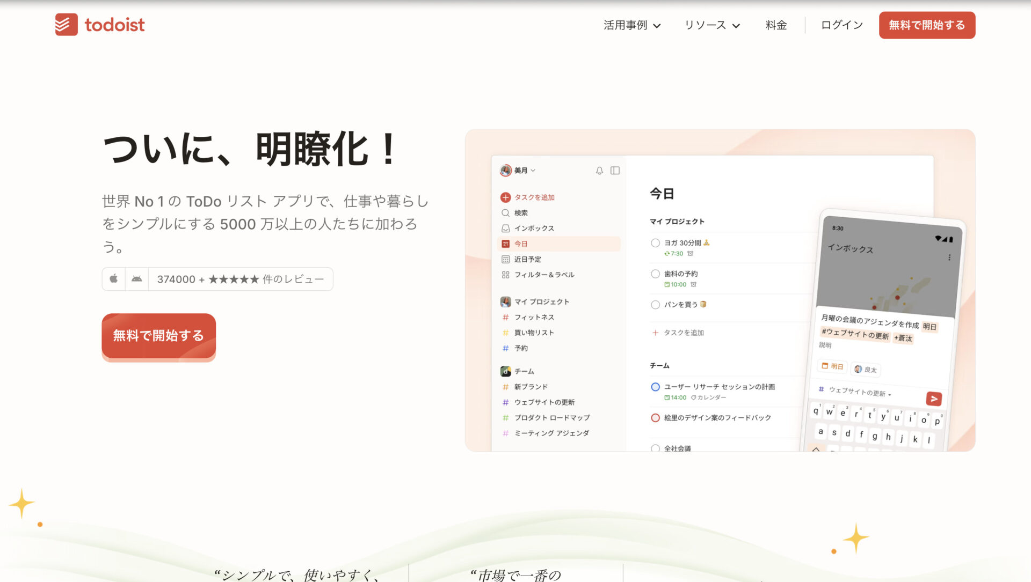The width and height of the screenshot is (1031, 582).
Task: Select the 検索 magnifier icon
Action: [x=505, y=212]
